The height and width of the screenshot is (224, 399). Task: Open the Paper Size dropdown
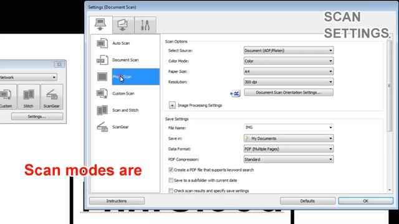coord(289,72)
